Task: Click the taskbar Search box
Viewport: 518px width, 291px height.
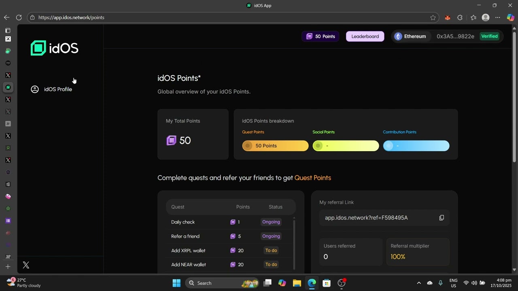Action: 222,283
